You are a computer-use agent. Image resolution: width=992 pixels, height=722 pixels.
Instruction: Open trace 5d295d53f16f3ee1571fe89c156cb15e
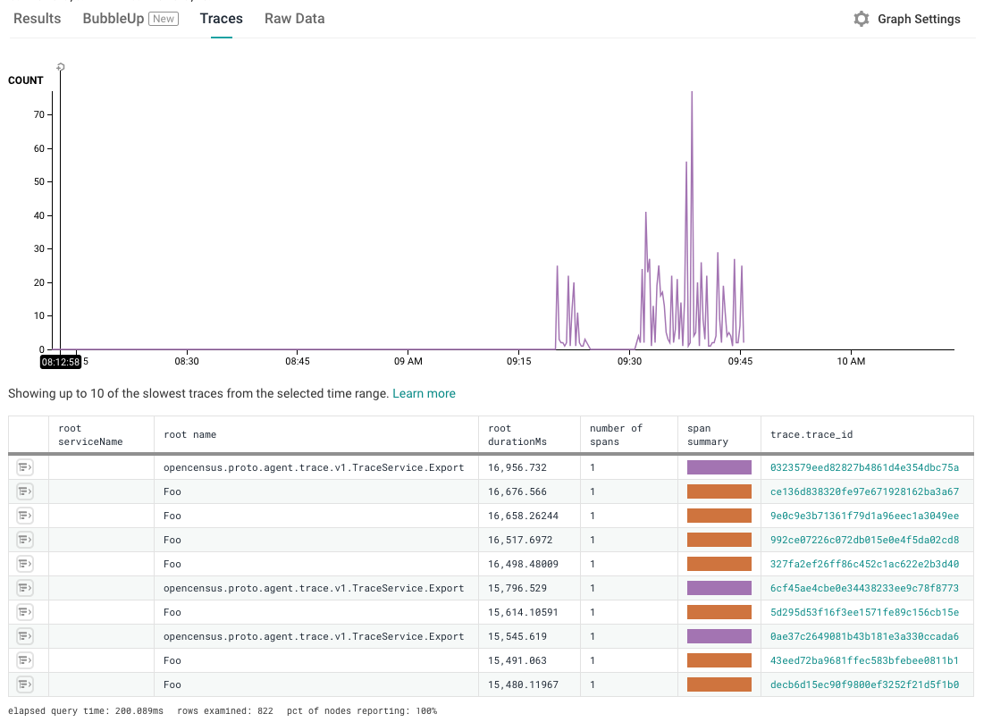point(864,612)
